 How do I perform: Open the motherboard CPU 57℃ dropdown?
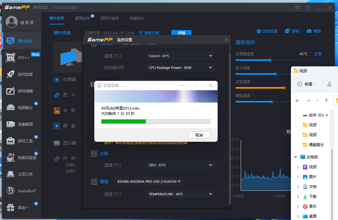(x=179, y=165)
